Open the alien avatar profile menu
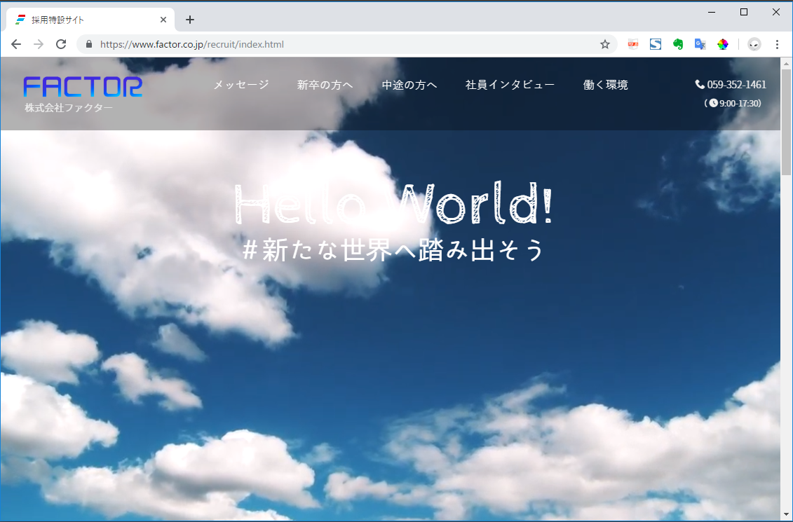 click(x=754, y=44)
